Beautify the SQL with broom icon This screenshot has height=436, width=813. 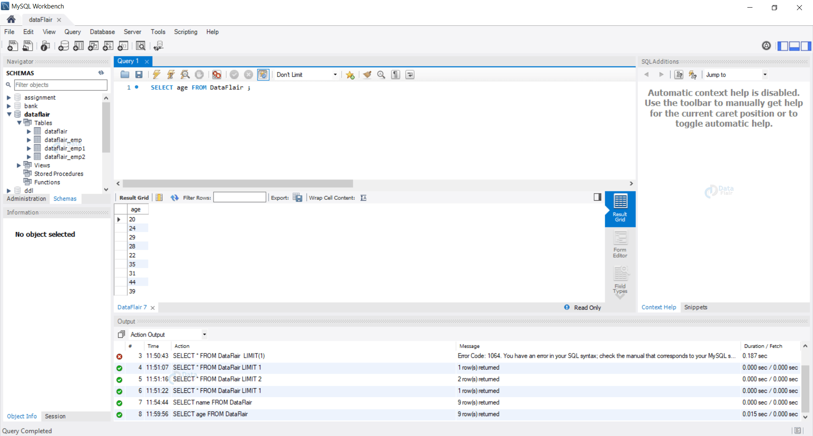pyautogui.click(x=367, y=75)
